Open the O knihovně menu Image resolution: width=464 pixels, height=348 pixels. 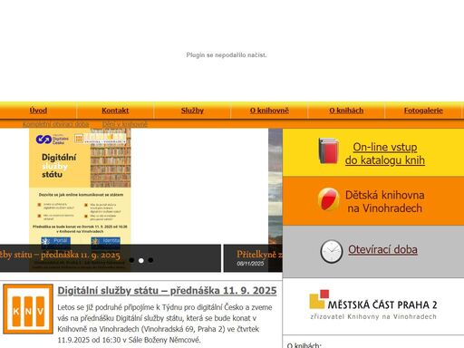click(269, 111)
